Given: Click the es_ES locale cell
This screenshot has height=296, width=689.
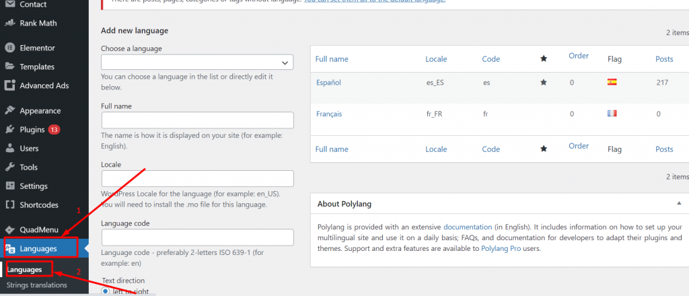Looking at the screenshot, I should [435, 82].
